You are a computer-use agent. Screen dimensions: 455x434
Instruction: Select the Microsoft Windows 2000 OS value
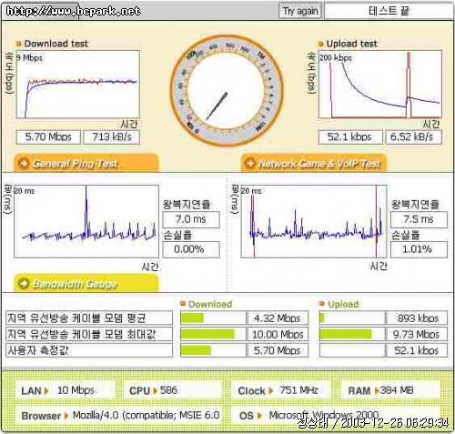[324, 415]
